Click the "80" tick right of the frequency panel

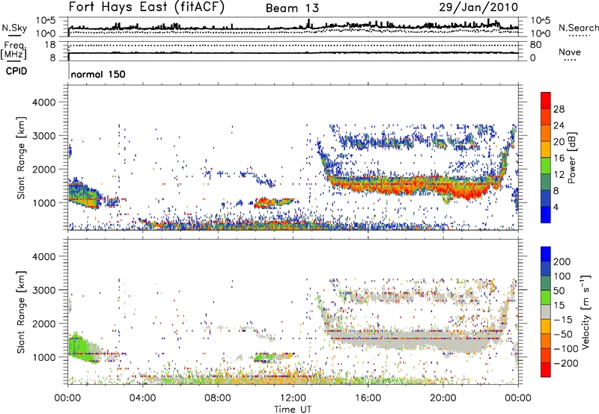point(535,45)
